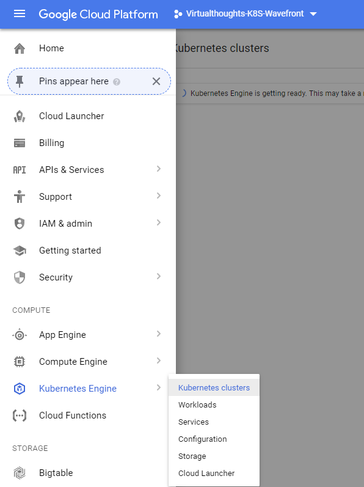Select Kubernetes clusters in the submenu
Screen dimensions: 364x487
pyautogui.click(x=214, y=387)
